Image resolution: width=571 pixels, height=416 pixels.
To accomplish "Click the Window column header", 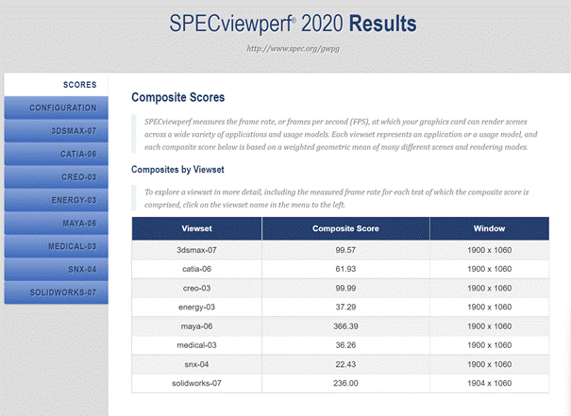I will pyautogui.click(x=489, y=228).
